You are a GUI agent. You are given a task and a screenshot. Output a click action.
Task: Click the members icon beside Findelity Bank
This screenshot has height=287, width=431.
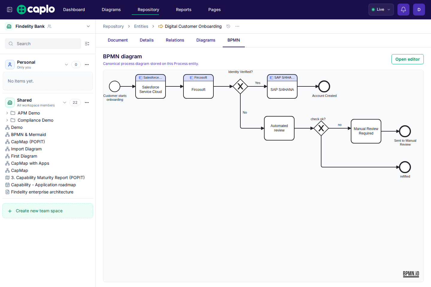click(49, 26)
